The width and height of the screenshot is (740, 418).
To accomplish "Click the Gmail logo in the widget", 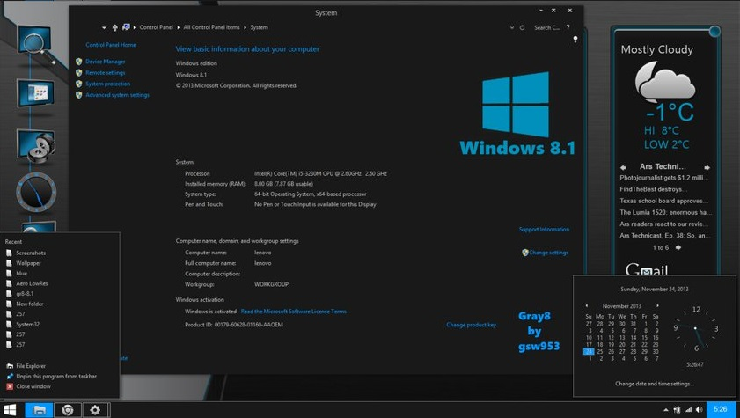I will click(x=647, y=269).
